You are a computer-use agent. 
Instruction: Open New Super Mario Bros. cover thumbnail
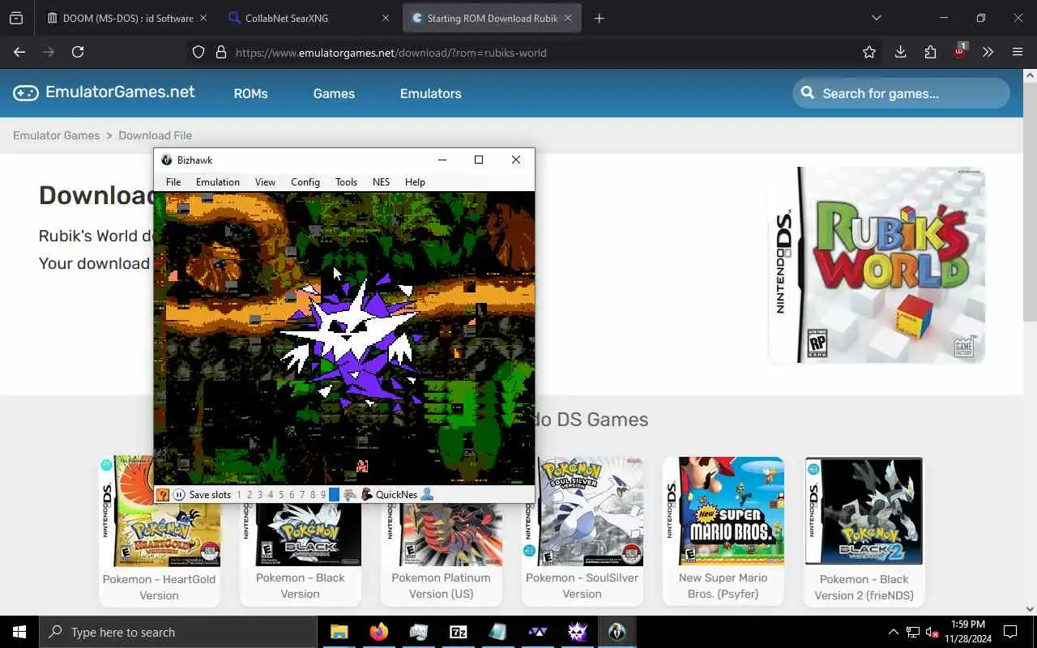(x=723, y=511)
